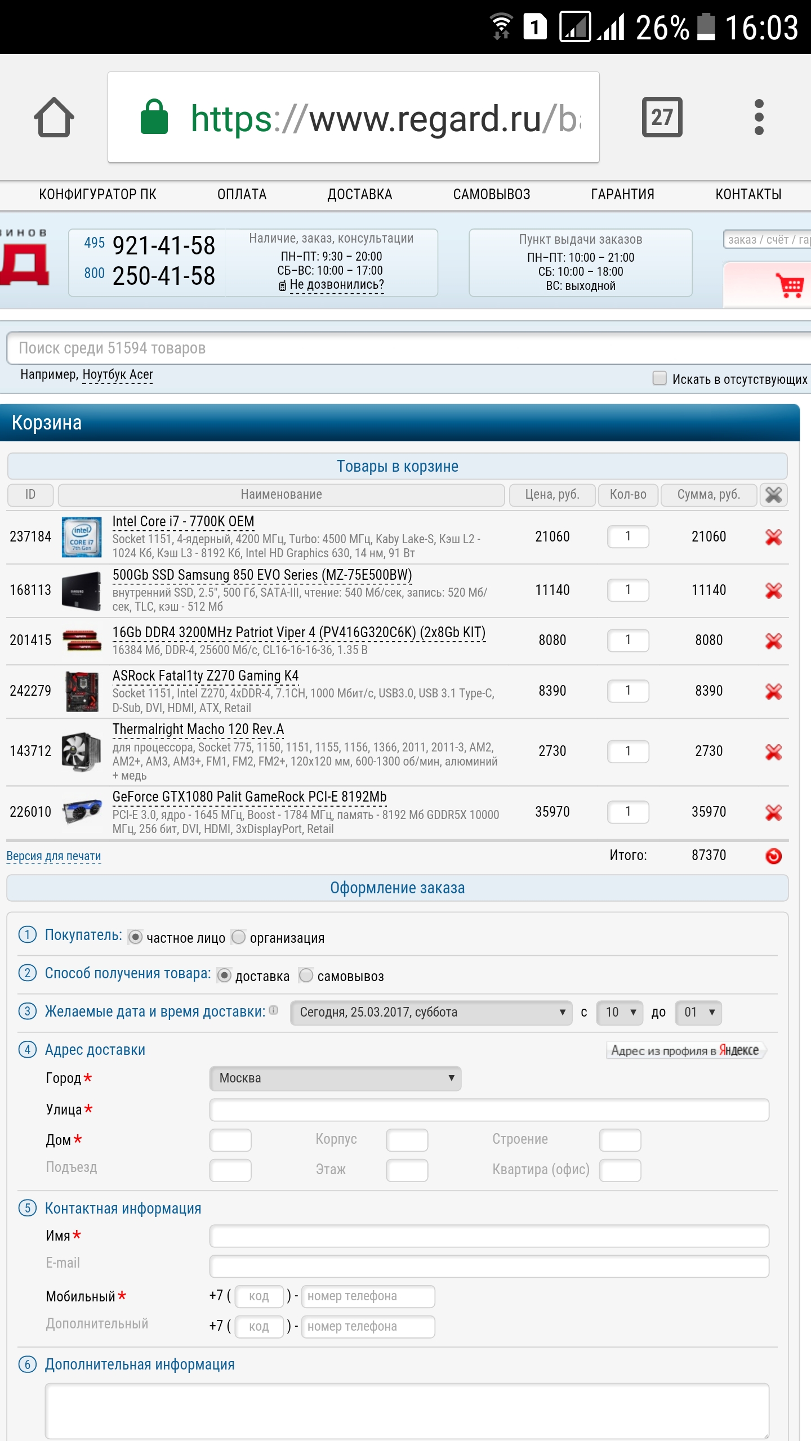
Task: Choose 'самовывоз' as receiving method
Action: coord(306,975)
